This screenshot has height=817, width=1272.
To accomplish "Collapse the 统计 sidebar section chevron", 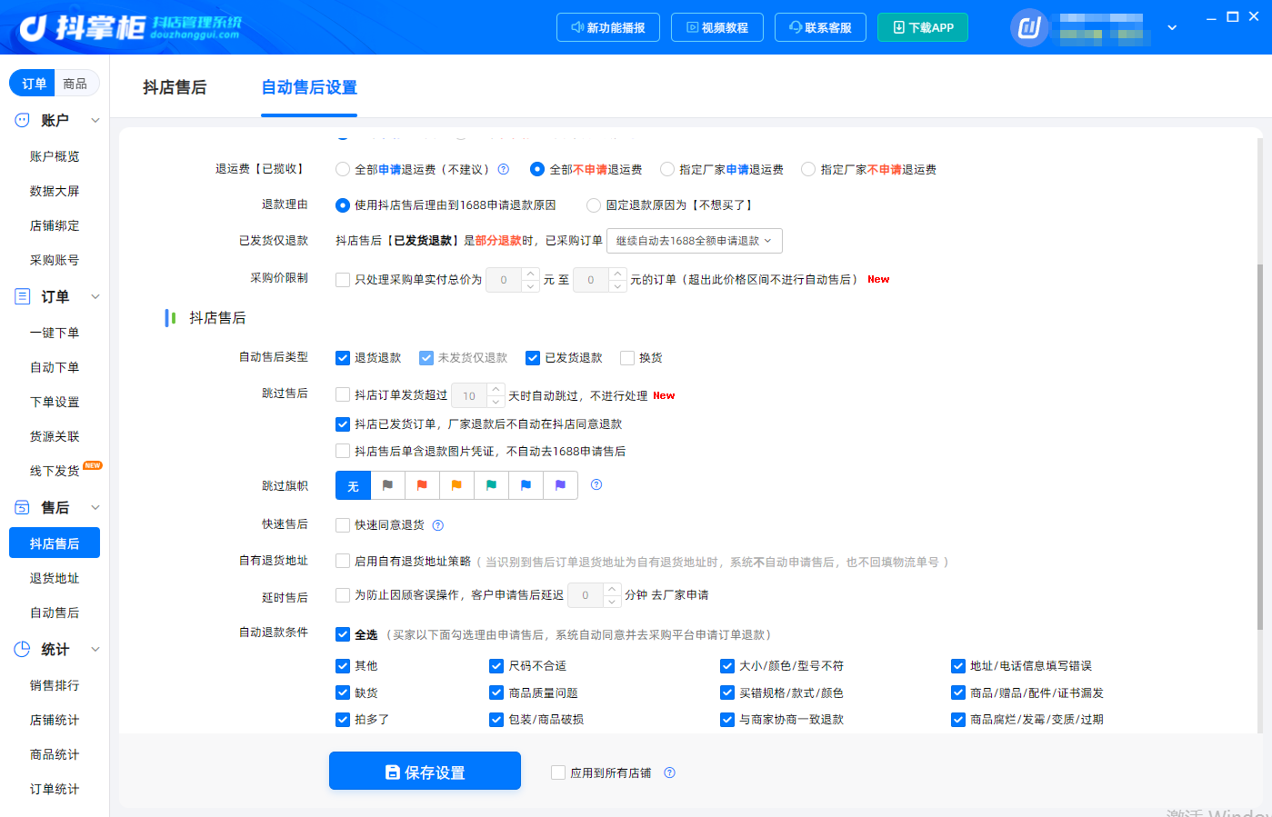I will coord(95,649).
